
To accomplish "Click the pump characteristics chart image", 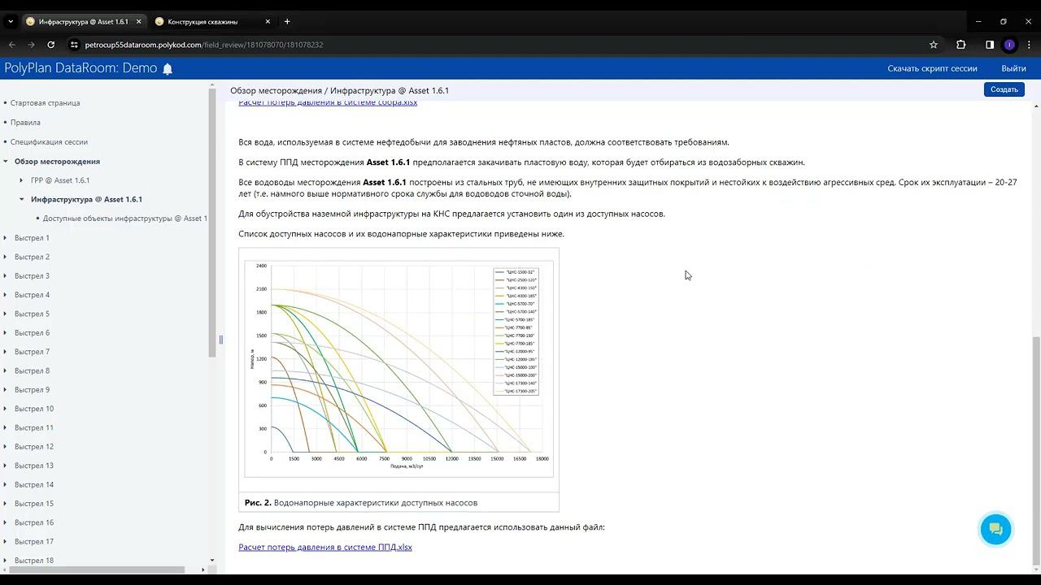I will (x=399, y=367).
